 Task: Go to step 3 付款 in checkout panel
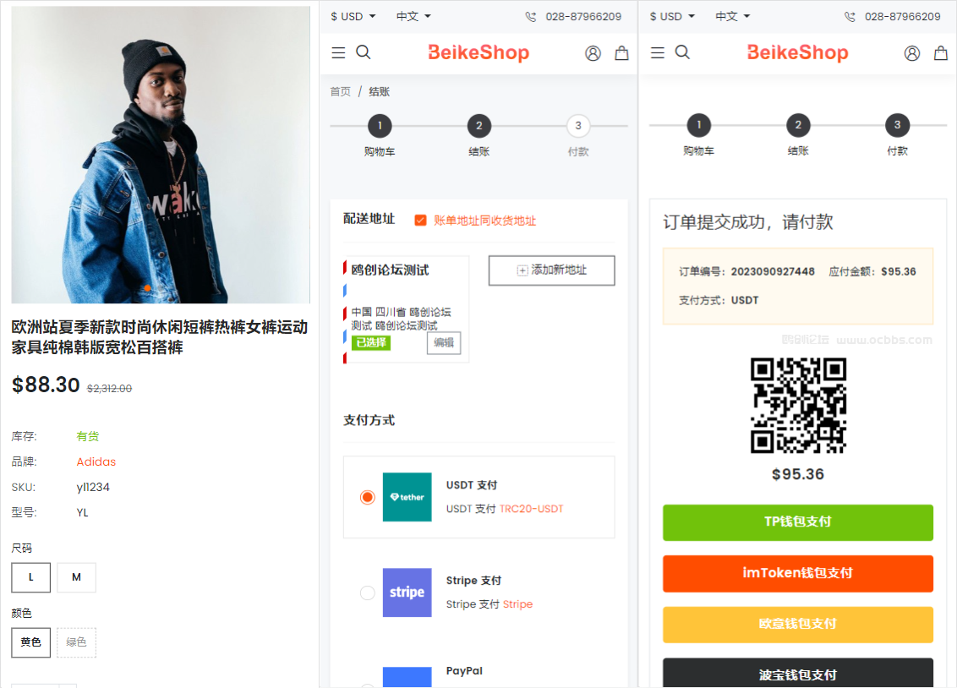578,126
